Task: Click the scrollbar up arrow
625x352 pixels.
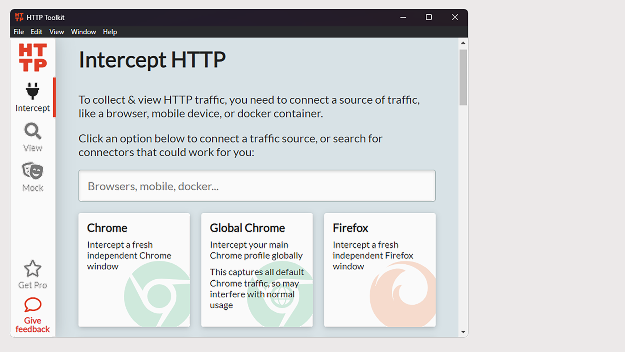Action: [463, 43]
